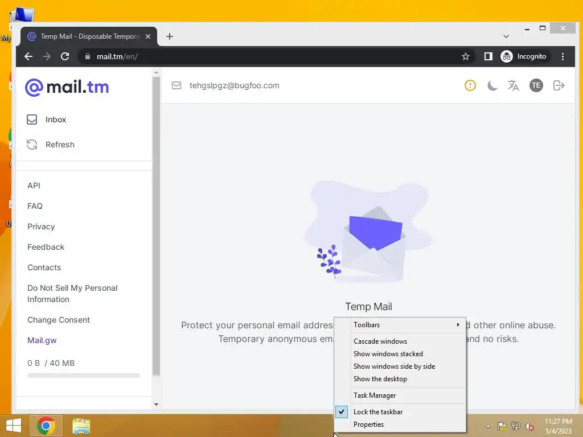Open the Privacy link
The width and height of the screenshot is (583, 437).
[x=41, y=226]
